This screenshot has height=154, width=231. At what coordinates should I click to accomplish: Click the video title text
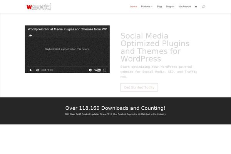pyautogui.click(x=67, y=29)
